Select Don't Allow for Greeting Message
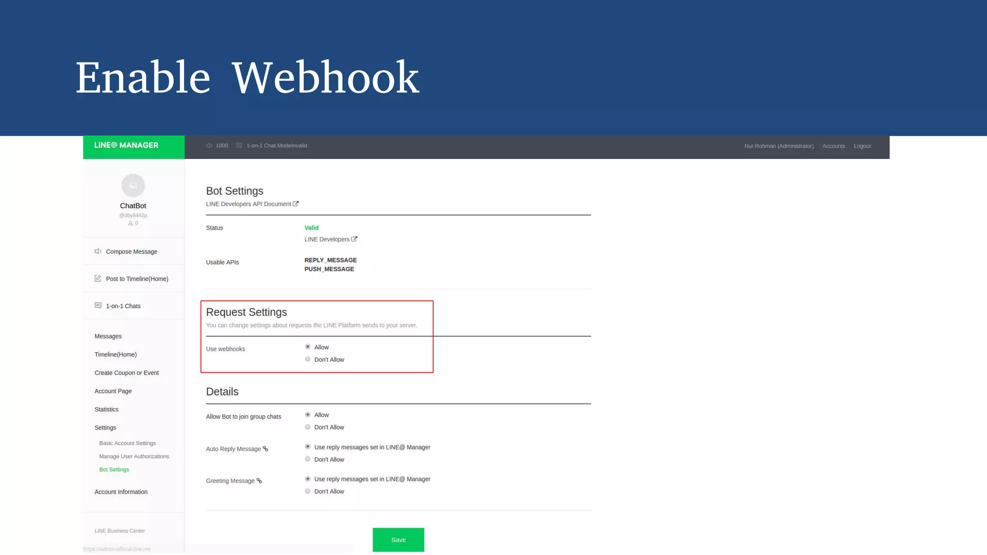 (x=307, y=491)
